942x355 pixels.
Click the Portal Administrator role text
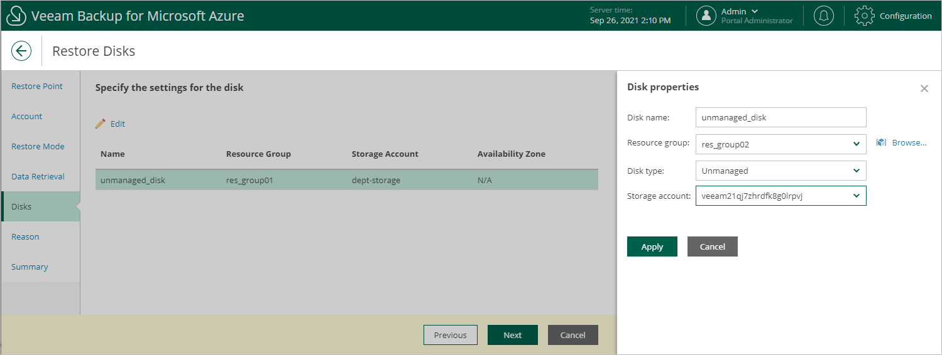pos(757,21)
